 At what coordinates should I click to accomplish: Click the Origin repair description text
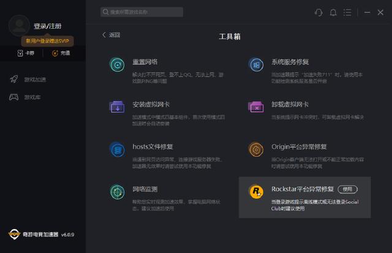[317, 163]
